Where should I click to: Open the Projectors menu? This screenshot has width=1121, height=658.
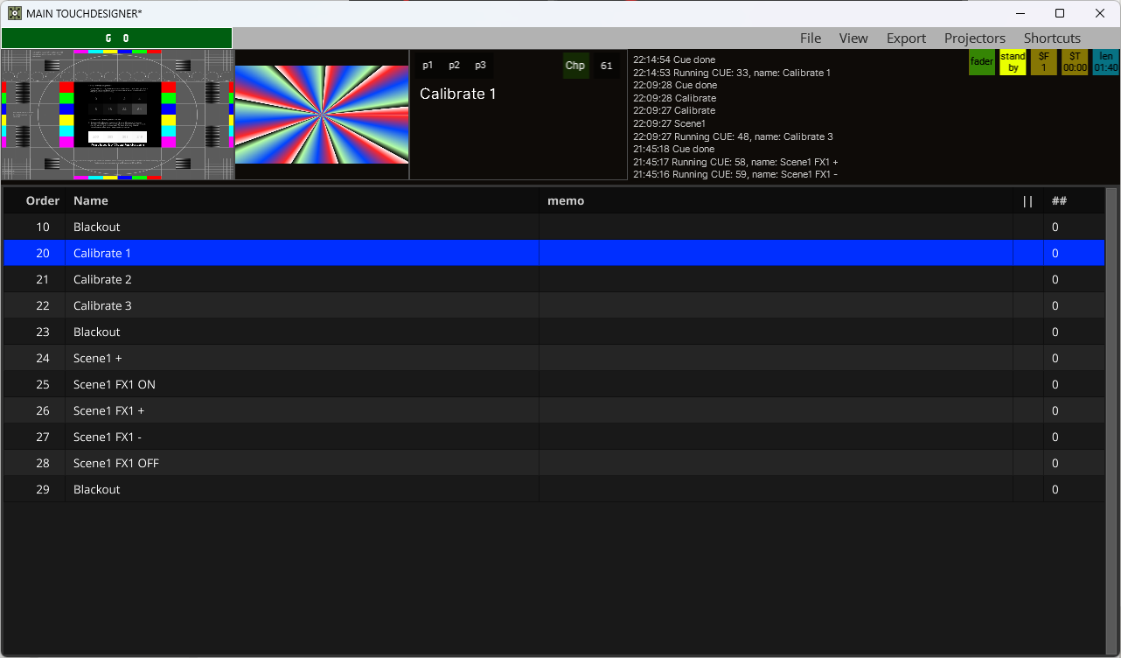[975, 38]
